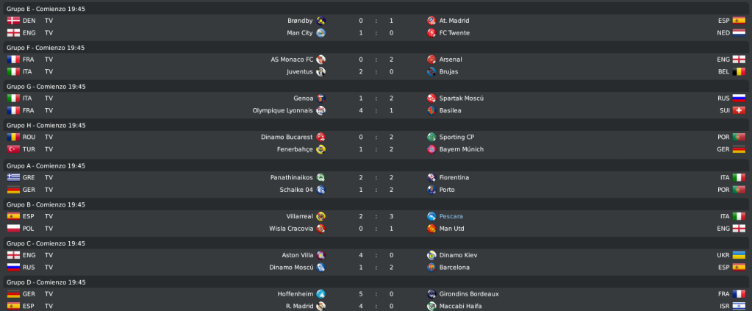The image size is (752, 311).
Task: Open the highlighted Pescara team link
Action: [451, 216]
